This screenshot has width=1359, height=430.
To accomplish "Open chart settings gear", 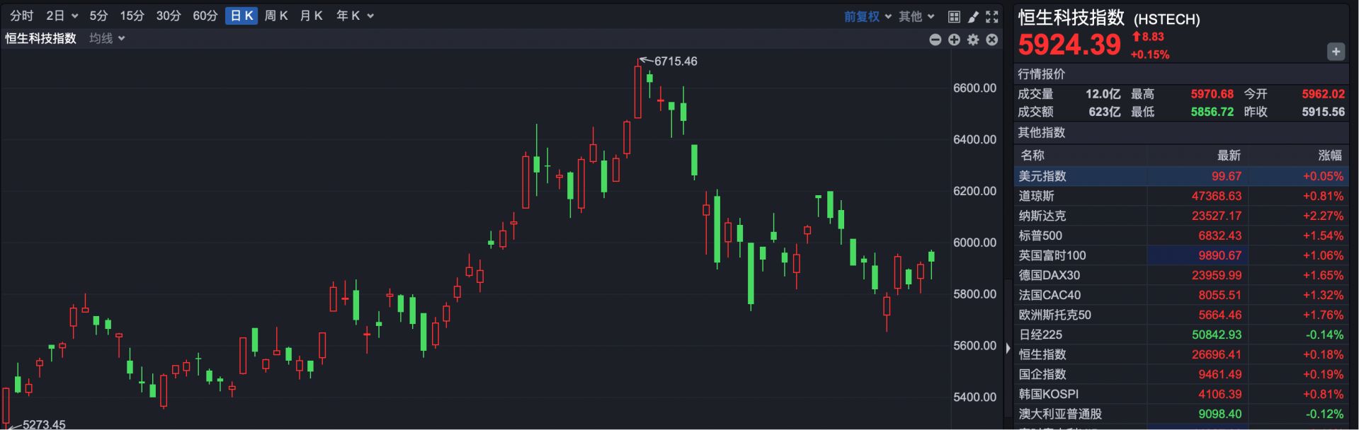I will tap(973, 40).
